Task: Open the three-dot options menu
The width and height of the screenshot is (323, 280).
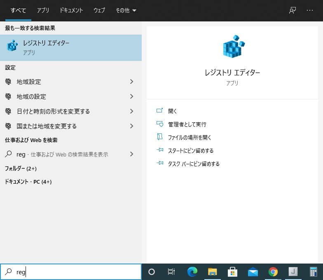Action: (310, 10)
